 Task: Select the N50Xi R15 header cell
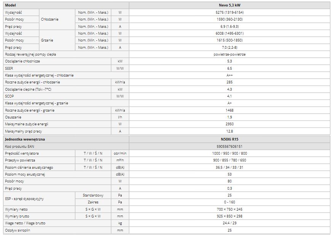pyautogui.click(x=229, y=139)
